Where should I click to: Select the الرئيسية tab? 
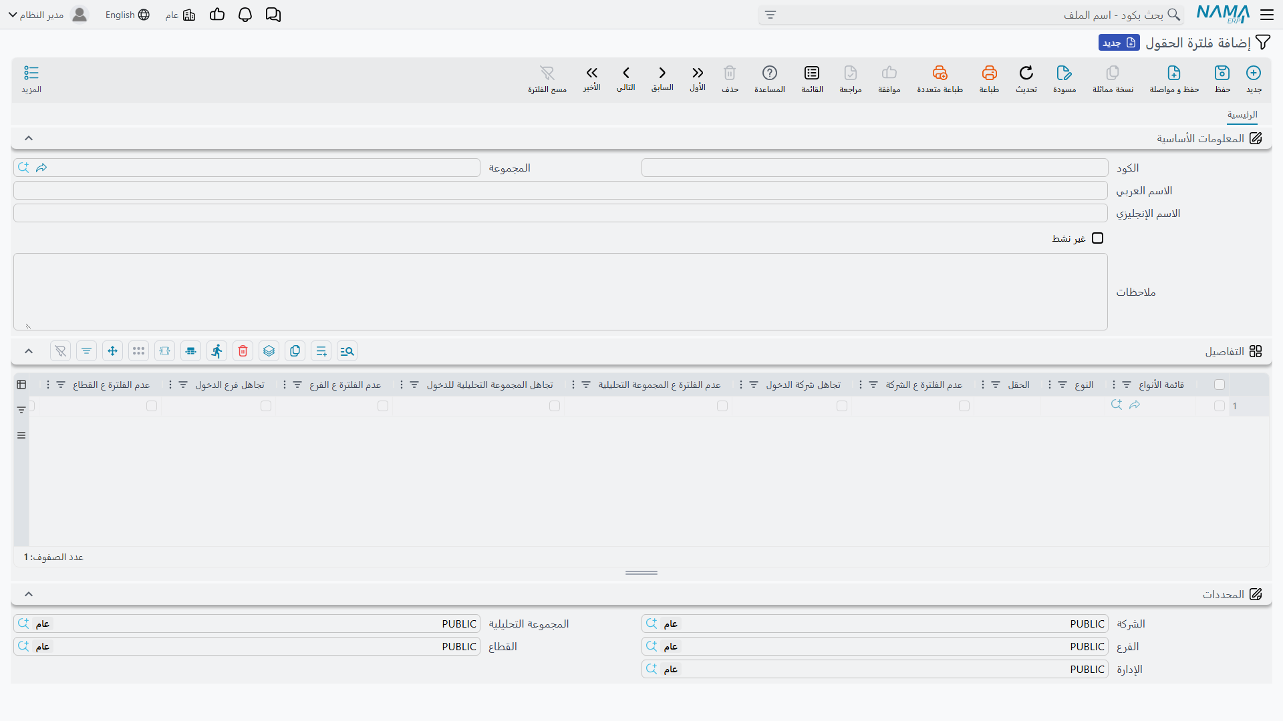[x=1242, y=115]
